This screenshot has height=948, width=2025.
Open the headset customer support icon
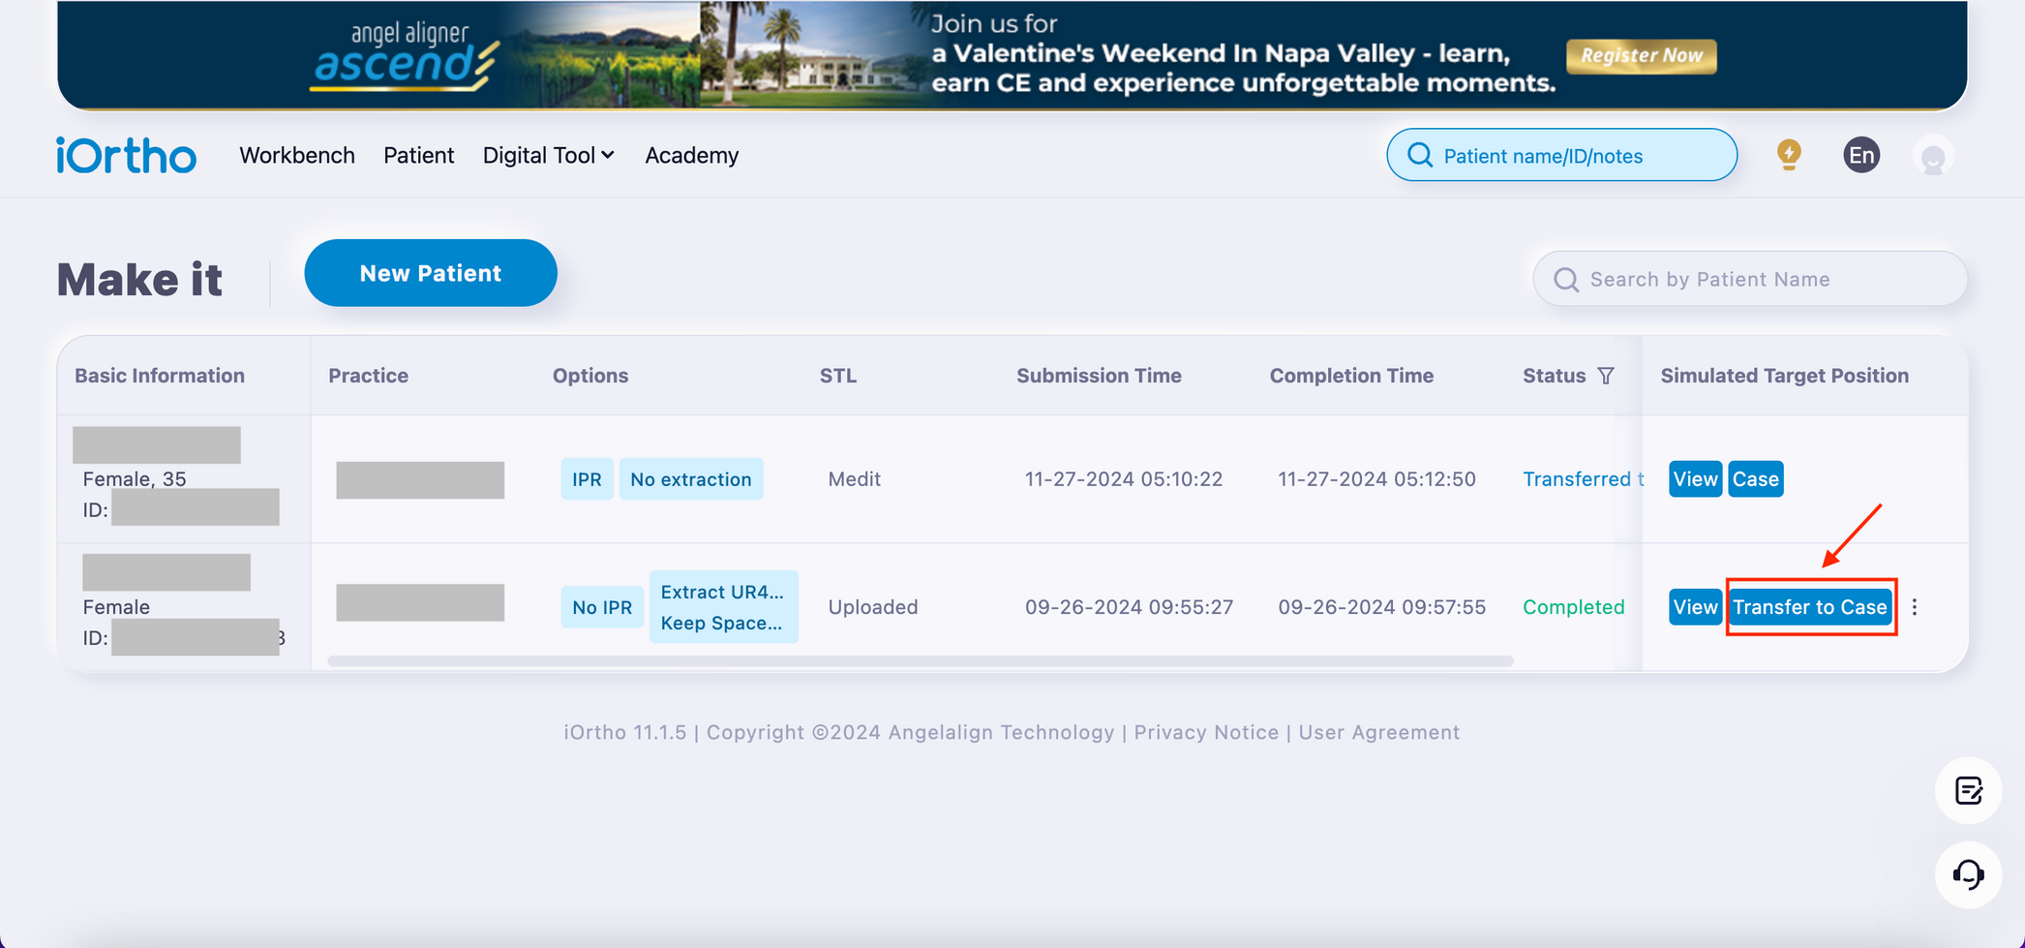[1968, 874]
